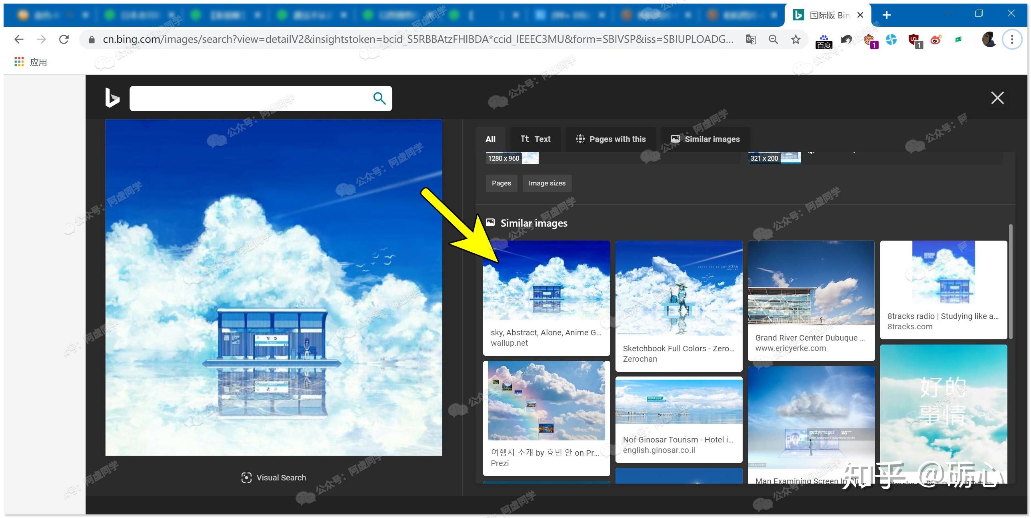Switch to Pages with this tab
This screenshot has height=518, width=1031.
(x=610, y=139)
